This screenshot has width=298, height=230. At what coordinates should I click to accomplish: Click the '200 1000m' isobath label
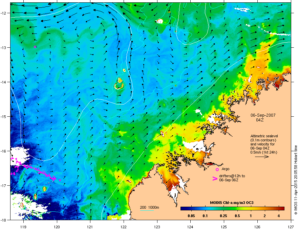(149, 207)
